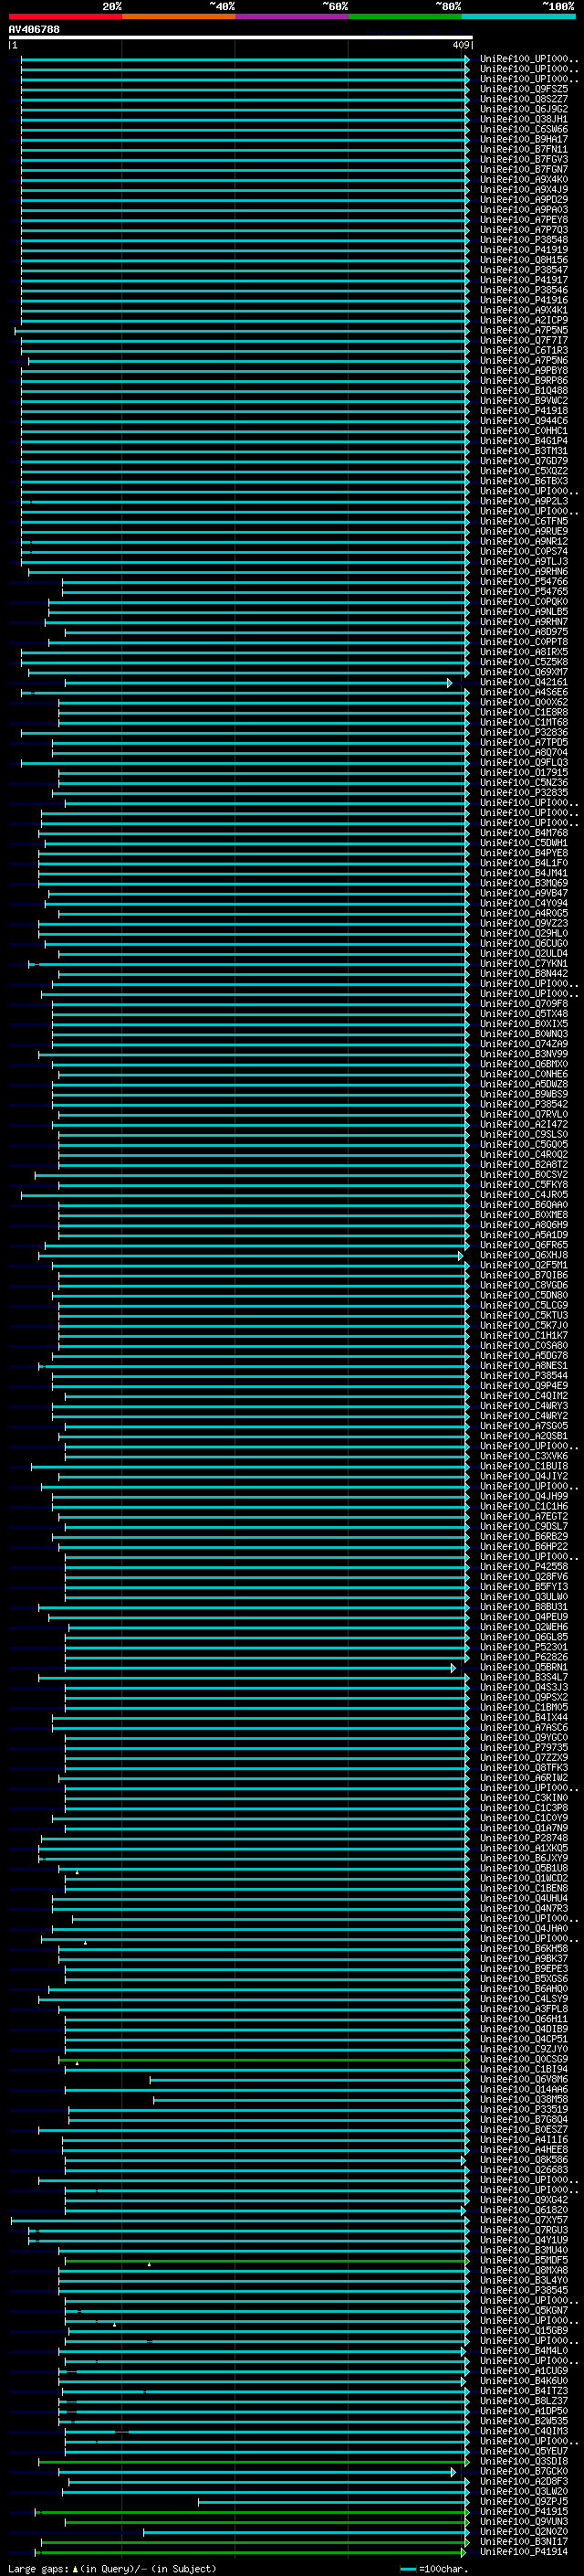
Task: Open hit UniRef100_C1BUI8
Action: click(524, 1466)
